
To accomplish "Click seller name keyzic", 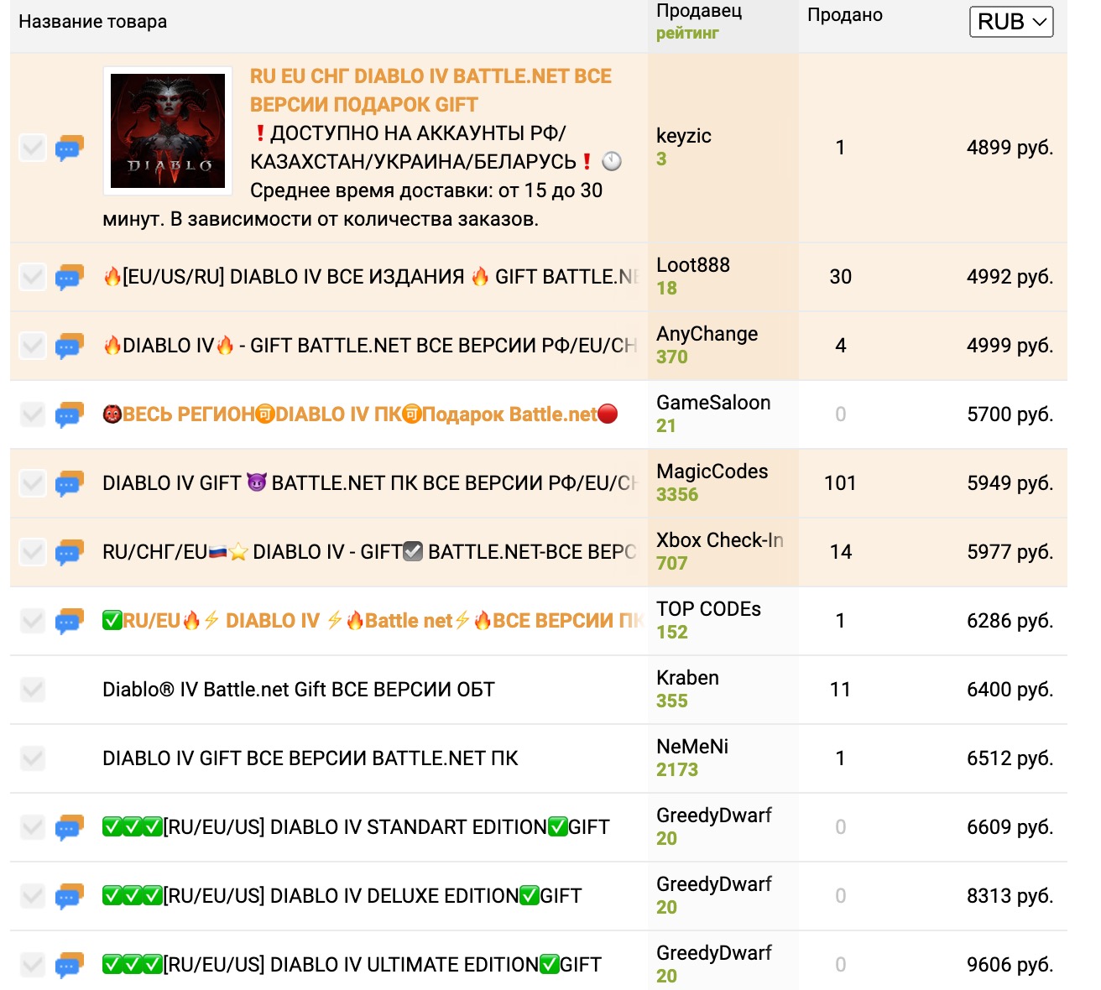I will click(x=684, y=136).
